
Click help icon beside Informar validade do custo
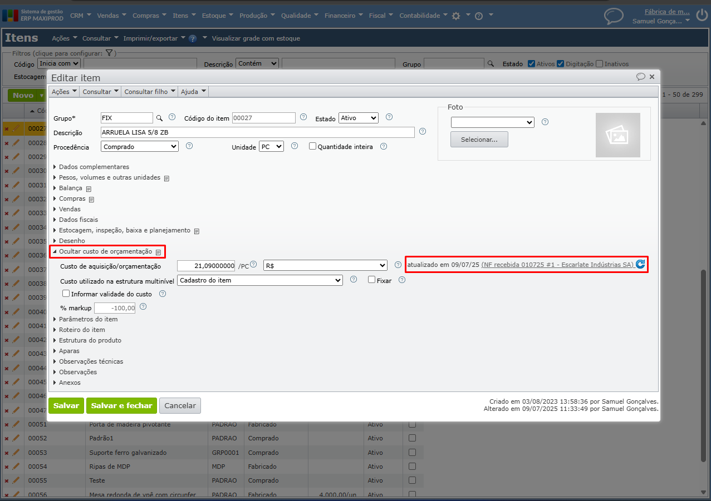tap(163, 294)
